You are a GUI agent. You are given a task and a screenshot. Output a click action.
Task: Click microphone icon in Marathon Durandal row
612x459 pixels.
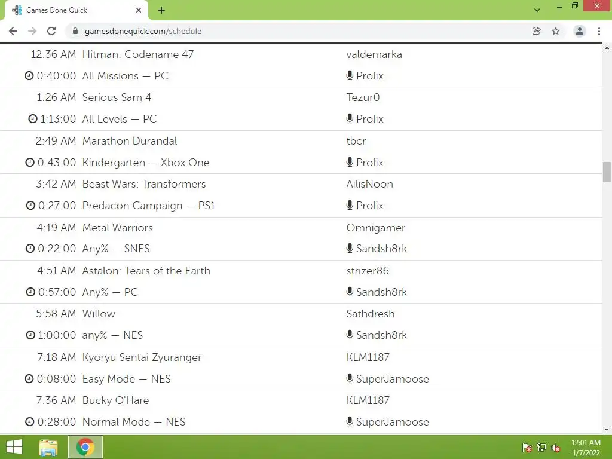point(350,162)
